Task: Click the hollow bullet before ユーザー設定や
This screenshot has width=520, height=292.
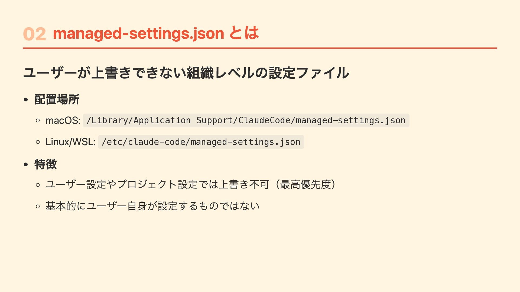Action: coord(38,185)
